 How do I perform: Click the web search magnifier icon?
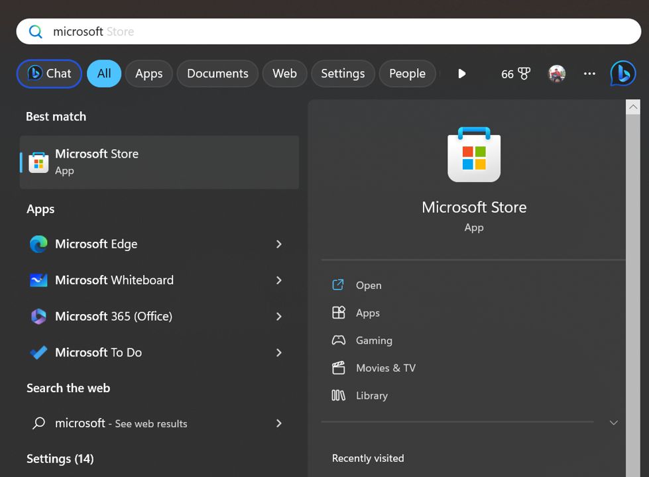click(38, 423)
